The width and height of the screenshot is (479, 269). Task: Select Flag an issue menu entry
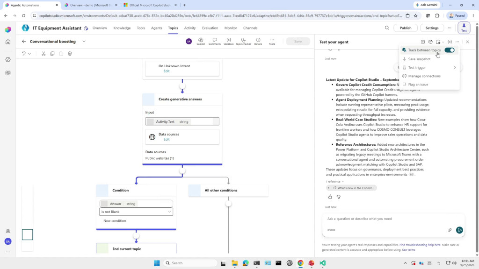(429, 85)
